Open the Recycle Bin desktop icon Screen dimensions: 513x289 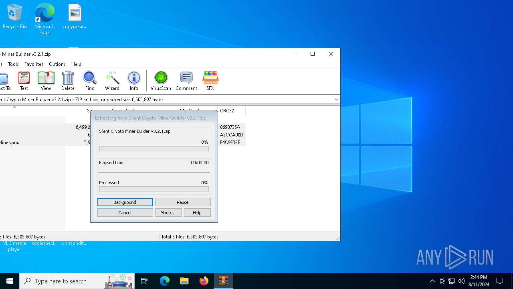pos(15,16)
